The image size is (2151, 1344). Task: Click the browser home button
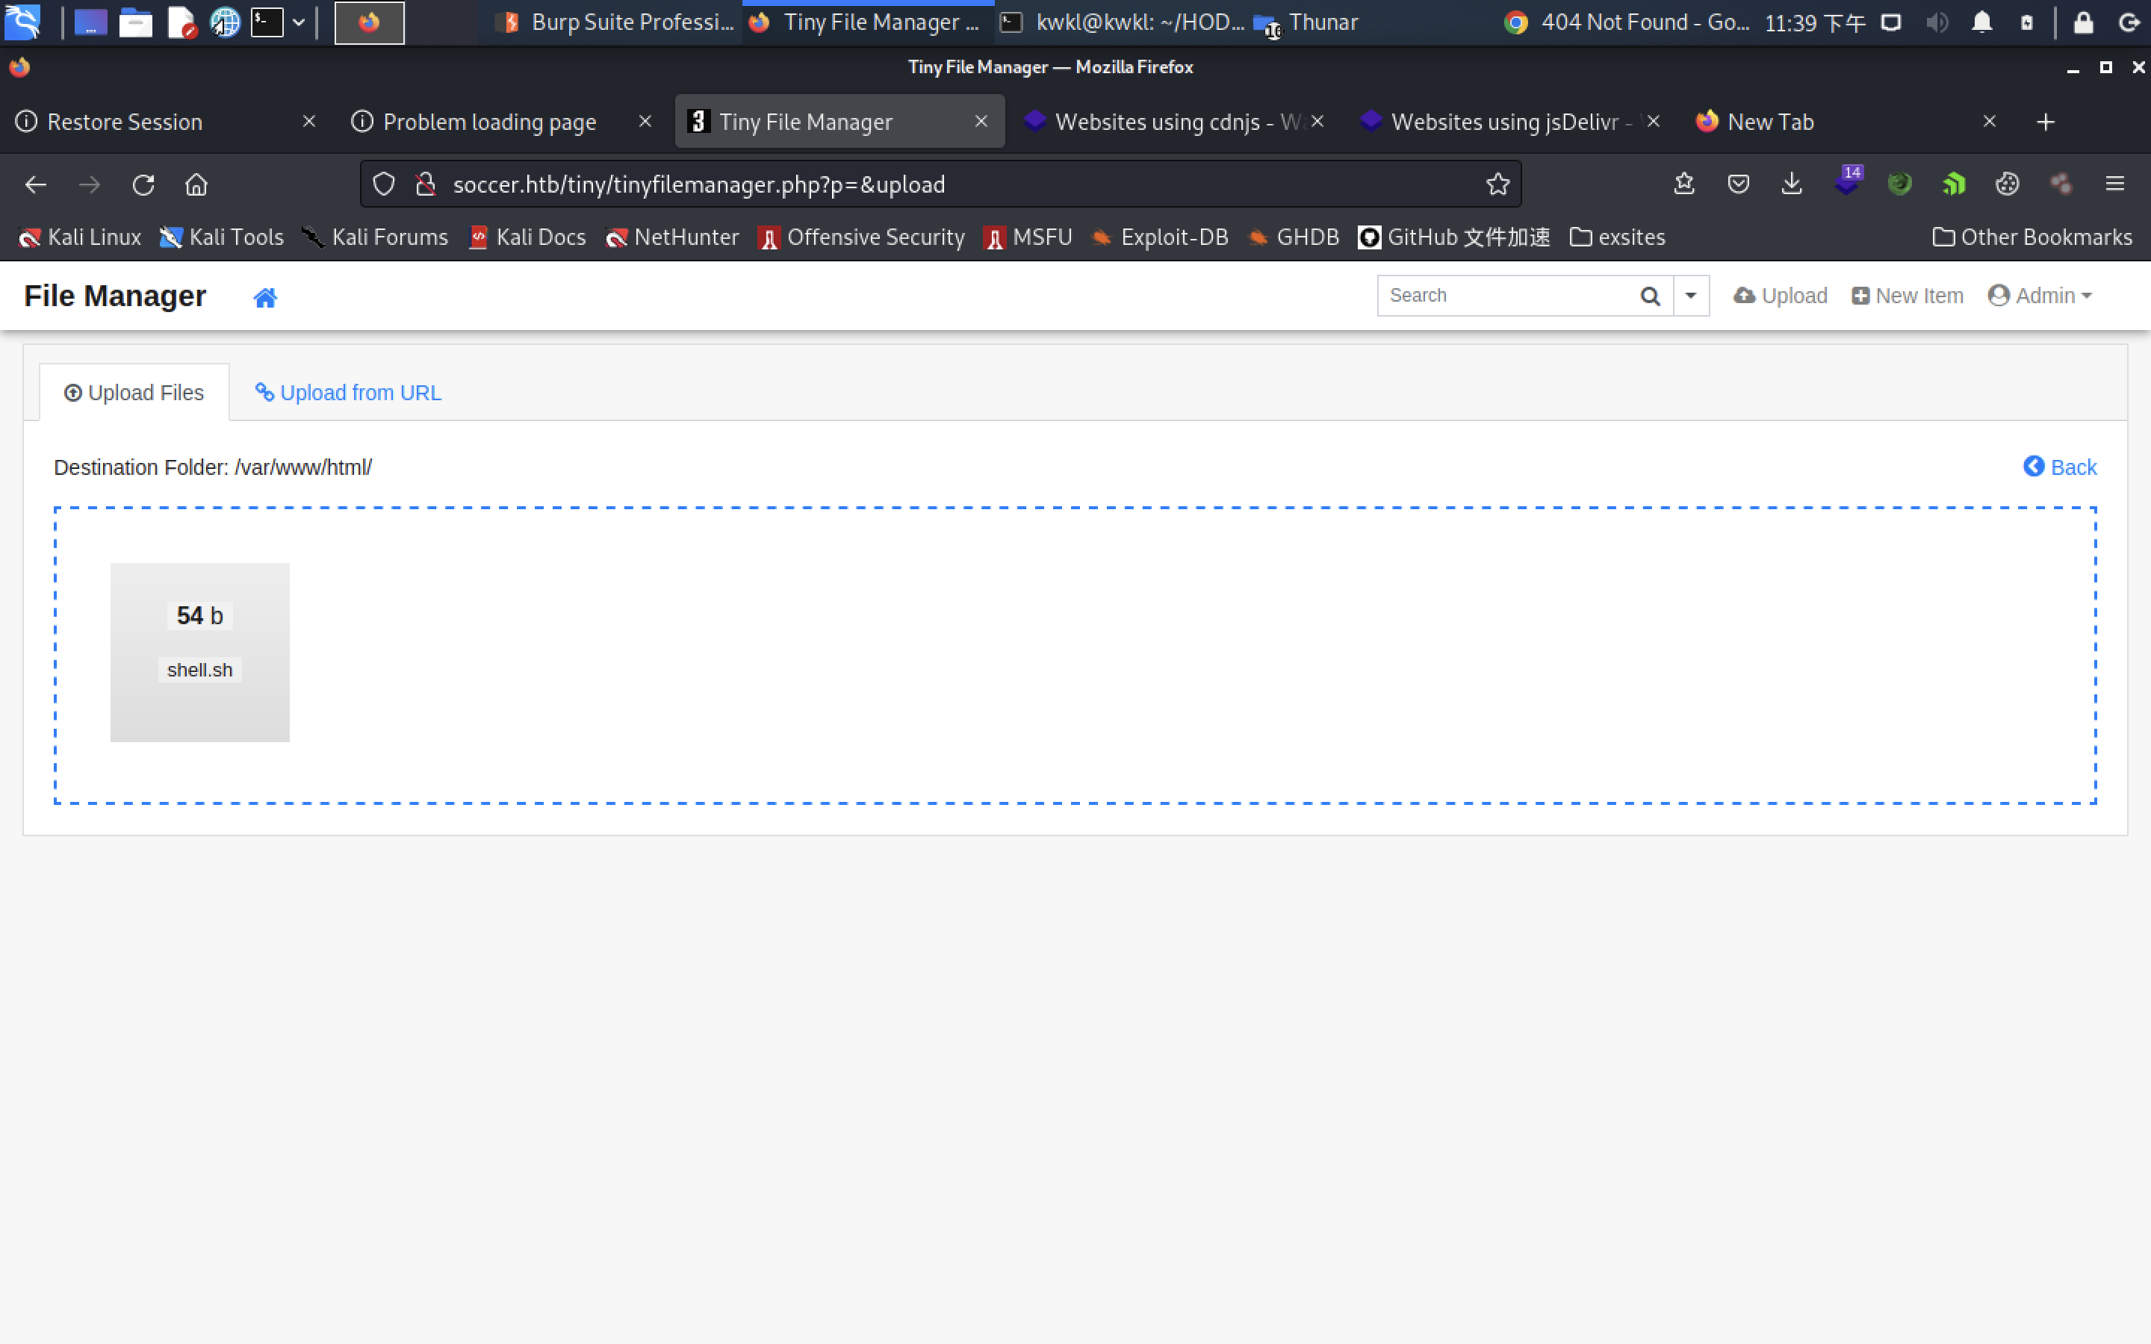tap(196, 185)
